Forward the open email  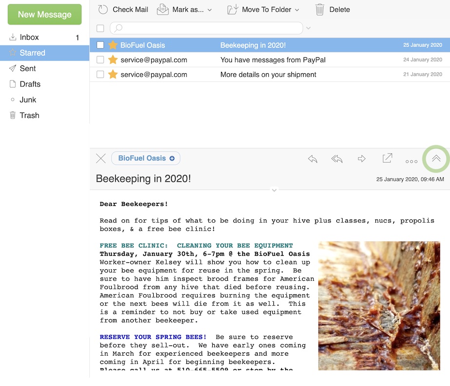[x=361, y=159]
